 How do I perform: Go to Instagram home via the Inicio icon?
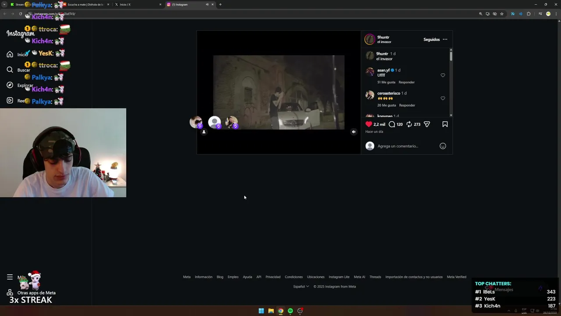(x=10, y=54)
